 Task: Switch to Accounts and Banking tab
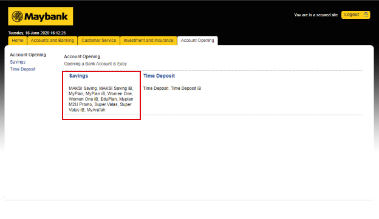(x=52, y=40)
